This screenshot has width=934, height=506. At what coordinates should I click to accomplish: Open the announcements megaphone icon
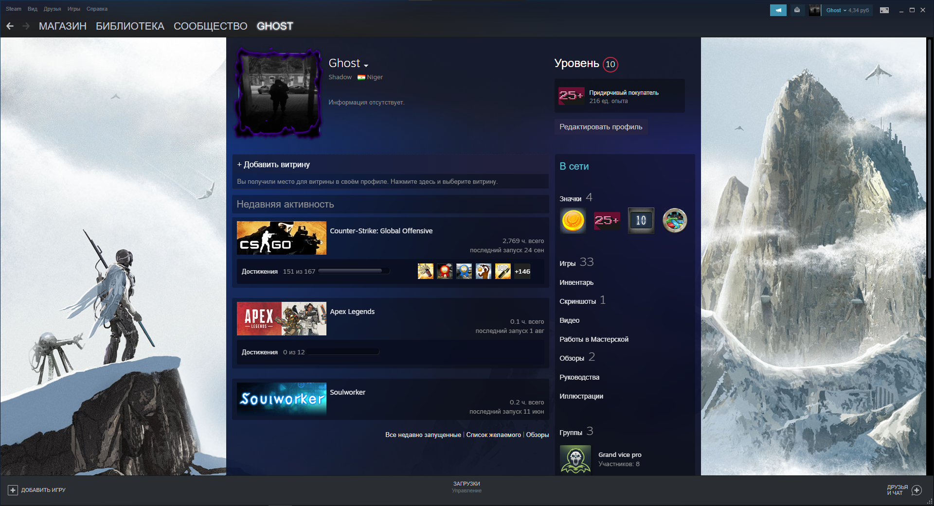pos(778,10)
